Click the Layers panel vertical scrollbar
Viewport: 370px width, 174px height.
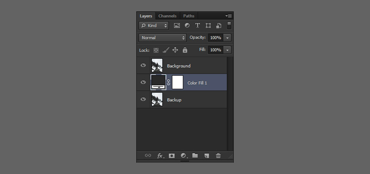230,104
